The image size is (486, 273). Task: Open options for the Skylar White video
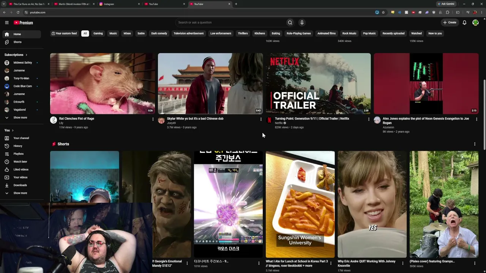click(261, 119)
